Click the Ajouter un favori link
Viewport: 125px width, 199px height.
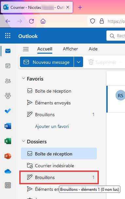pyautogui.click(x=52, y=126)
